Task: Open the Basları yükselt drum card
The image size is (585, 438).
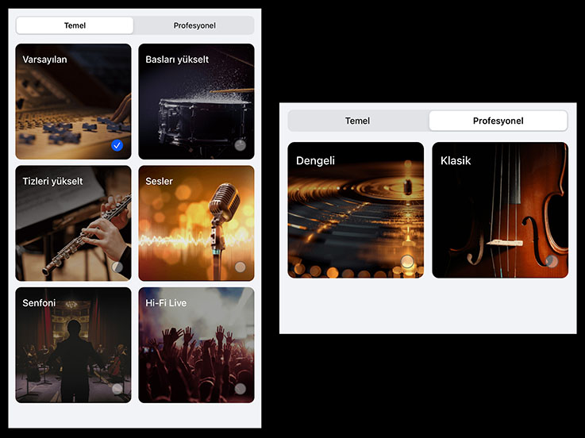Action: tap(196, 102)
